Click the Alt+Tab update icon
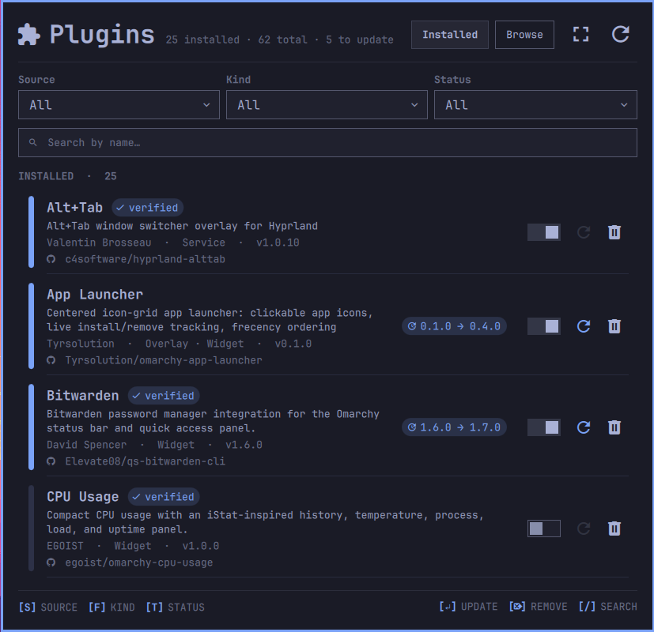This screenshot has width=654, height=632. click(583, 232)
